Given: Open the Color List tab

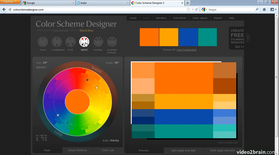Looking at the screenshot, I should (x=108, y=150).
